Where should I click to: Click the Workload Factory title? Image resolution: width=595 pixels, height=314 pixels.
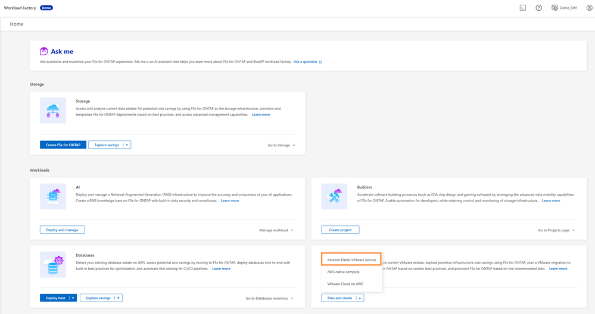pyautogui.click(x=20, y=8)
